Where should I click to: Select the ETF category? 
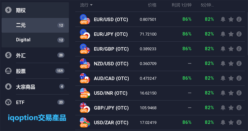pos(35,102)
